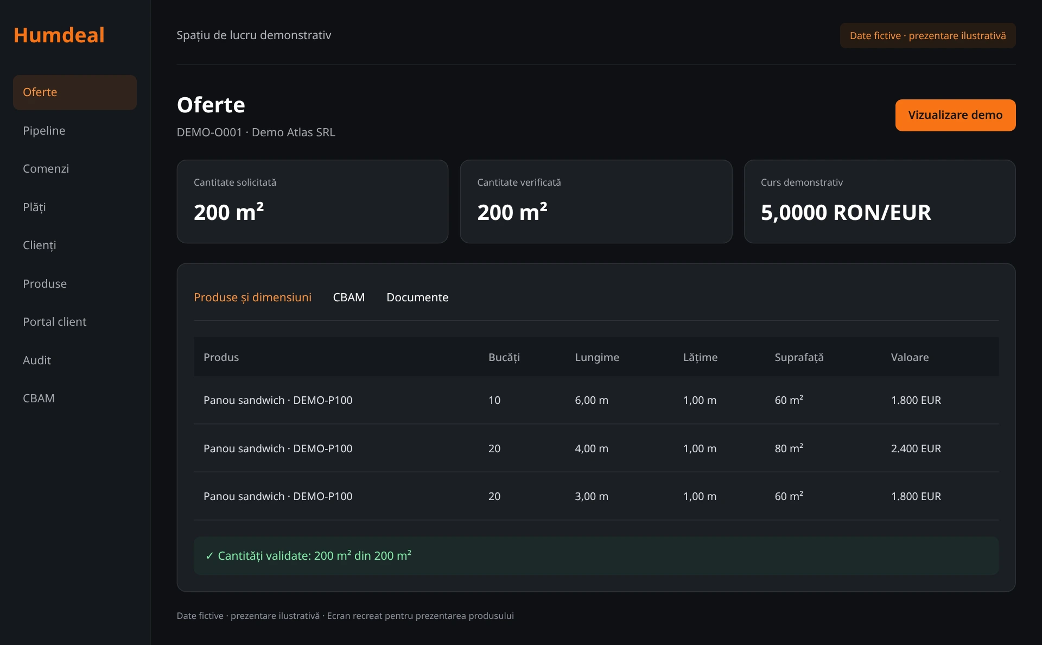Select the product row with length 4,00 m
Screen dimensions: 1042x645
(596, 448)
